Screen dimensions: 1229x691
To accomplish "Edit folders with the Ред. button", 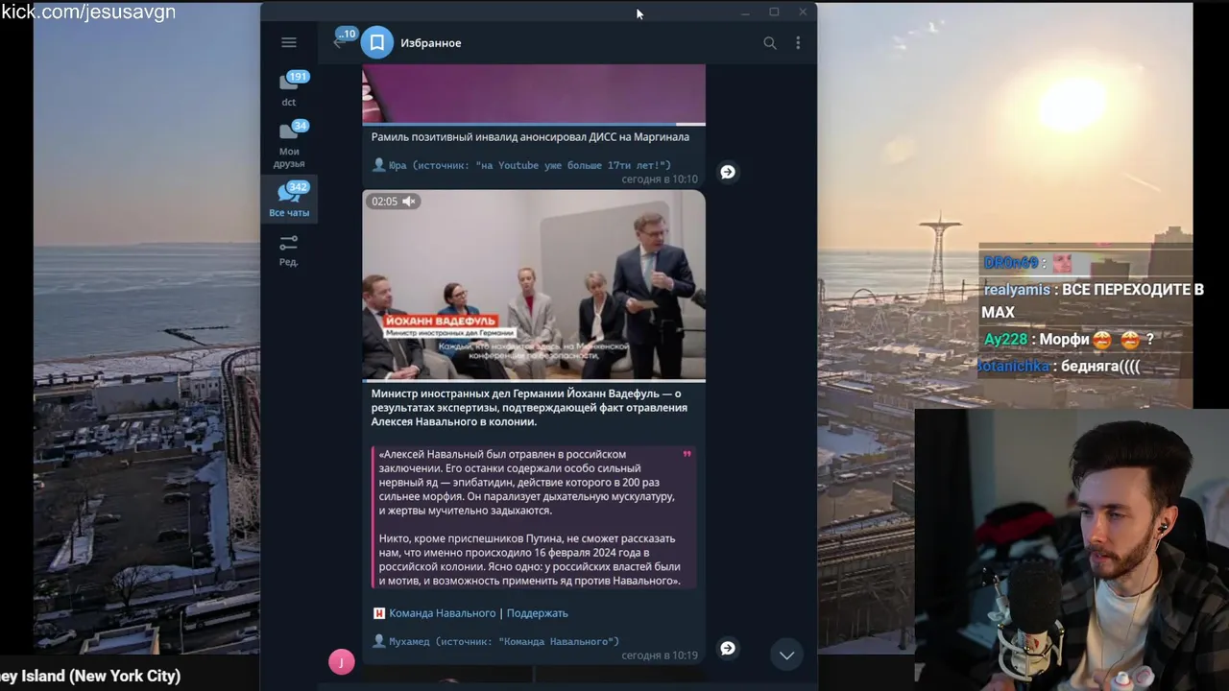I will pyautogui.click(x=289, y=250).
